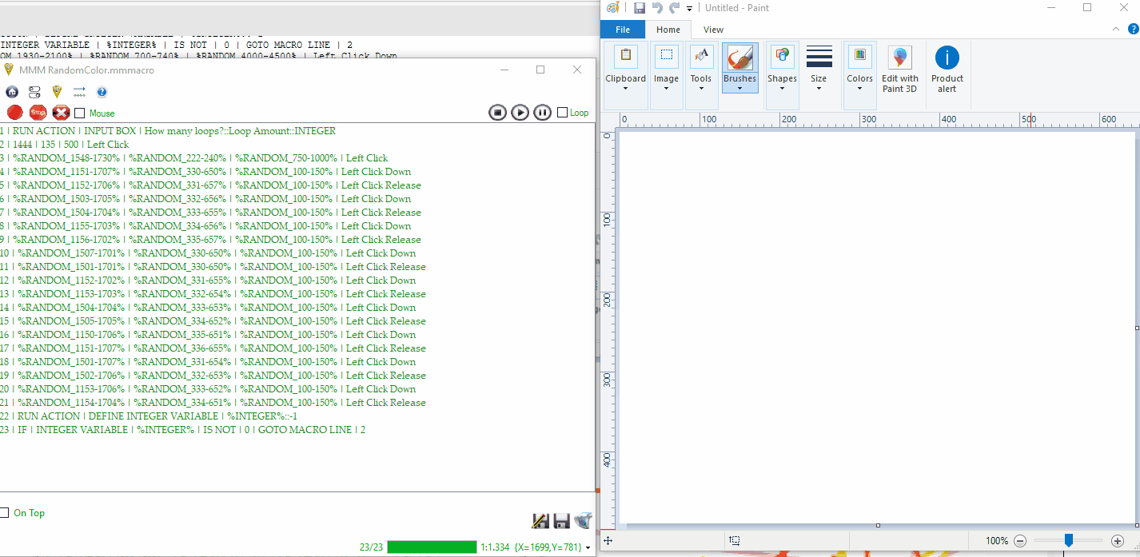Viewport: 1140px width, 557px height.
Task: Enable the Mouse checkbox
Action: coord(80,113)
